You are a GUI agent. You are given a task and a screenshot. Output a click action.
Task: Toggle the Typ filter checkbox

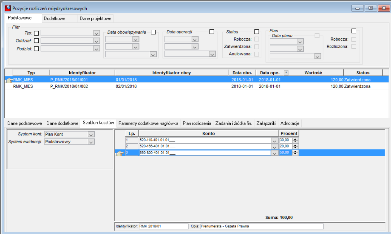[x=36, y=33]
